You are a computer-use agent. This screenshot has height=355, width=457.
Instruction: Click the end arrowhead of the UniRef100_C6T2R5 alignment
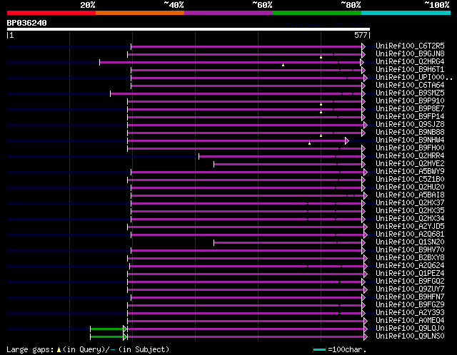coord(363,46)
